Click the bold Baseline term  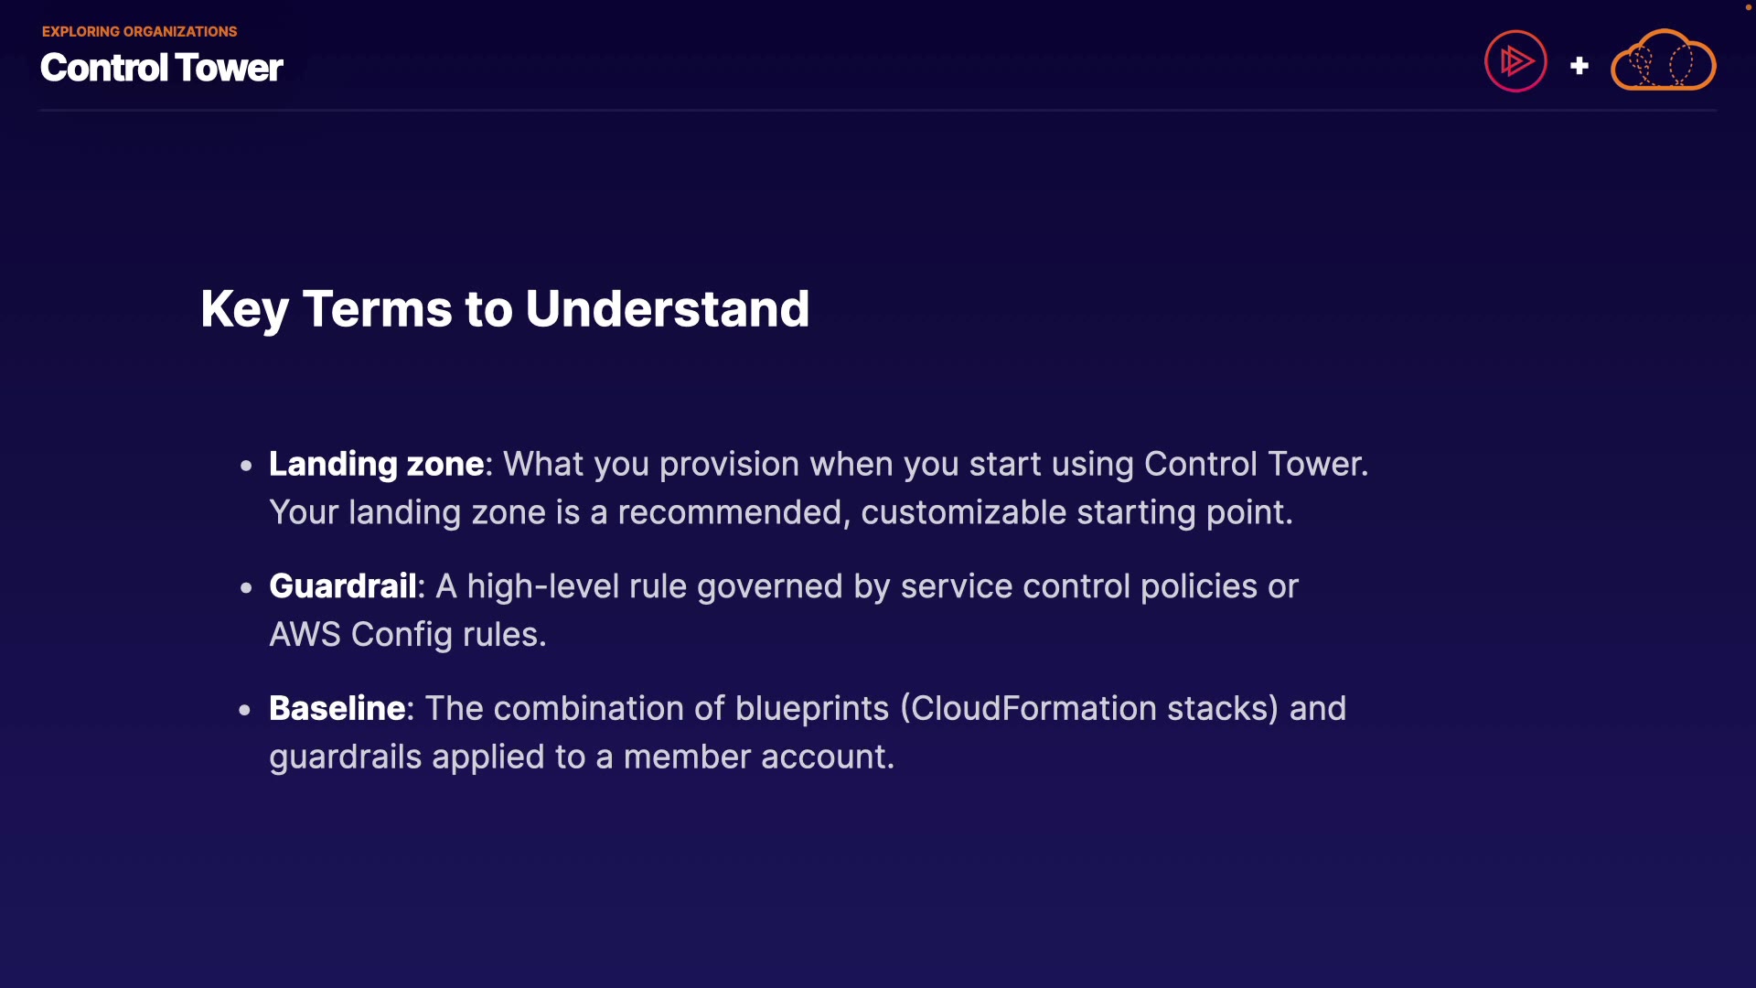(x=337, y=708)
